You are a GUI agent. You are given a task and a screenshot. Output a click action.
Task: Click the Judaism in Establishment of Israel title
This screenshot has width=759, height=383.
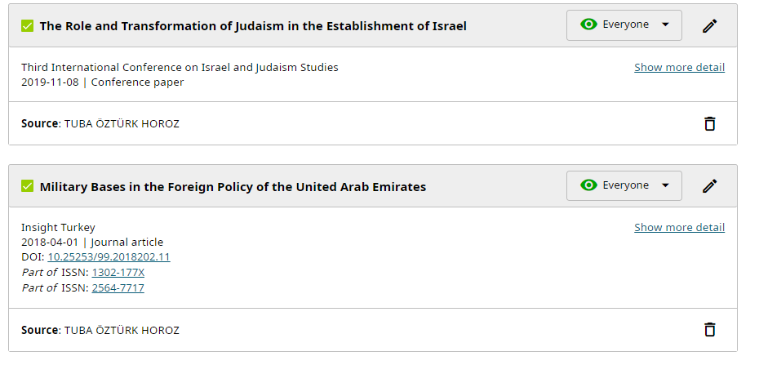point(253,26)
